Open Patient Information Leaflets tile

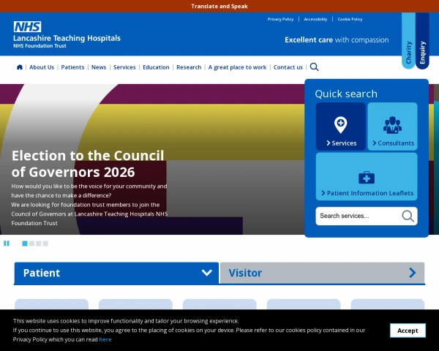367,176
